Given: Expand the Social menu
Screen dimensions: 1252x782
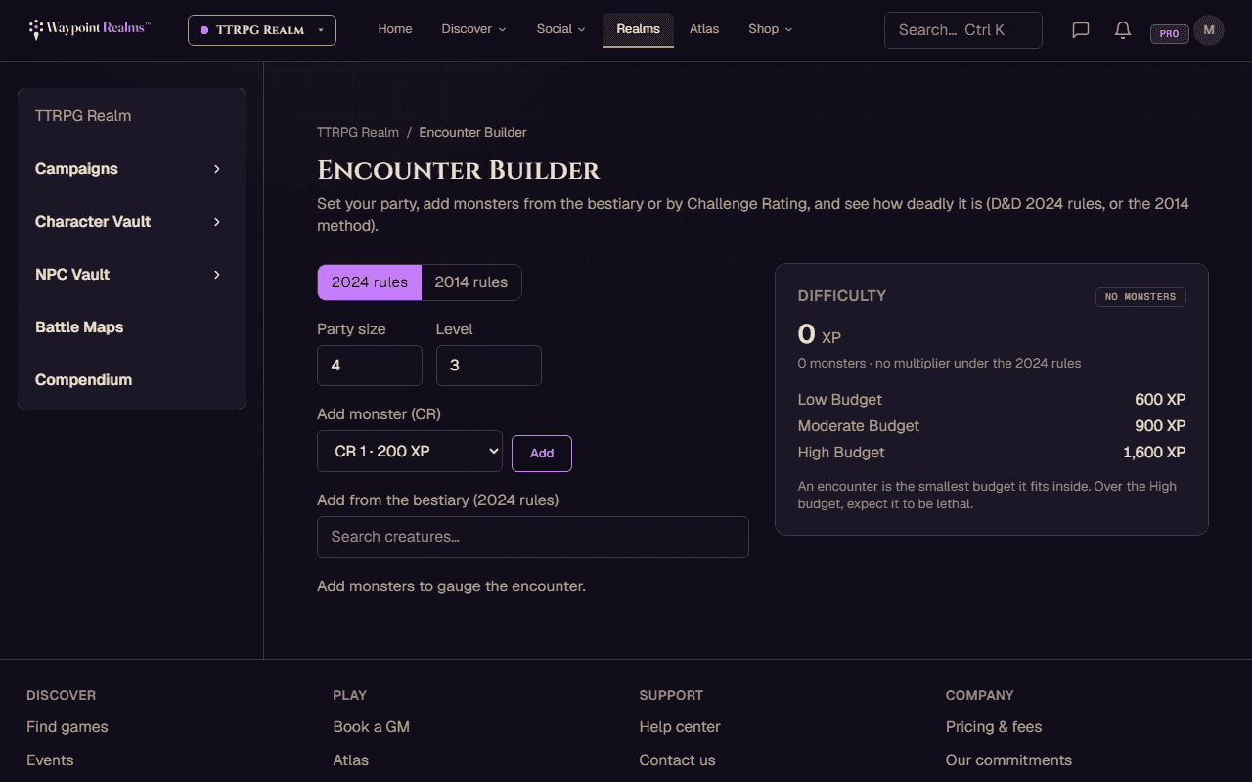Looking at the screenshot, I should pos(560,29).
